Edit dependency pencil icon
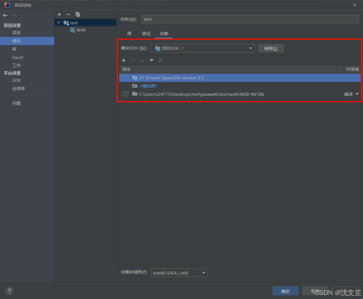The width and height of the screenshot is (363, 299). [161, 60]
